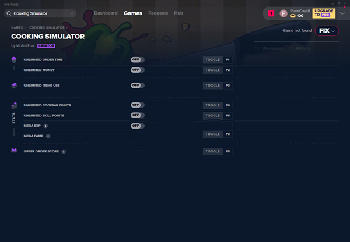The width and height of the screenshot is (350, 242).
Task: Toggle Unlimited Money on
Action: (138, 70)
